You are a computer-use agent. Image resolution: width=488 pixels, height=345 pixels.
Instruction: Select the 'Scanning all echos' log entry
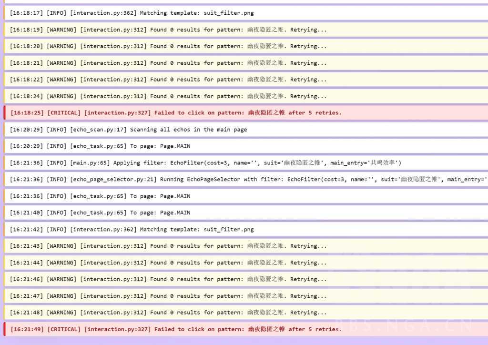(128, 130)
